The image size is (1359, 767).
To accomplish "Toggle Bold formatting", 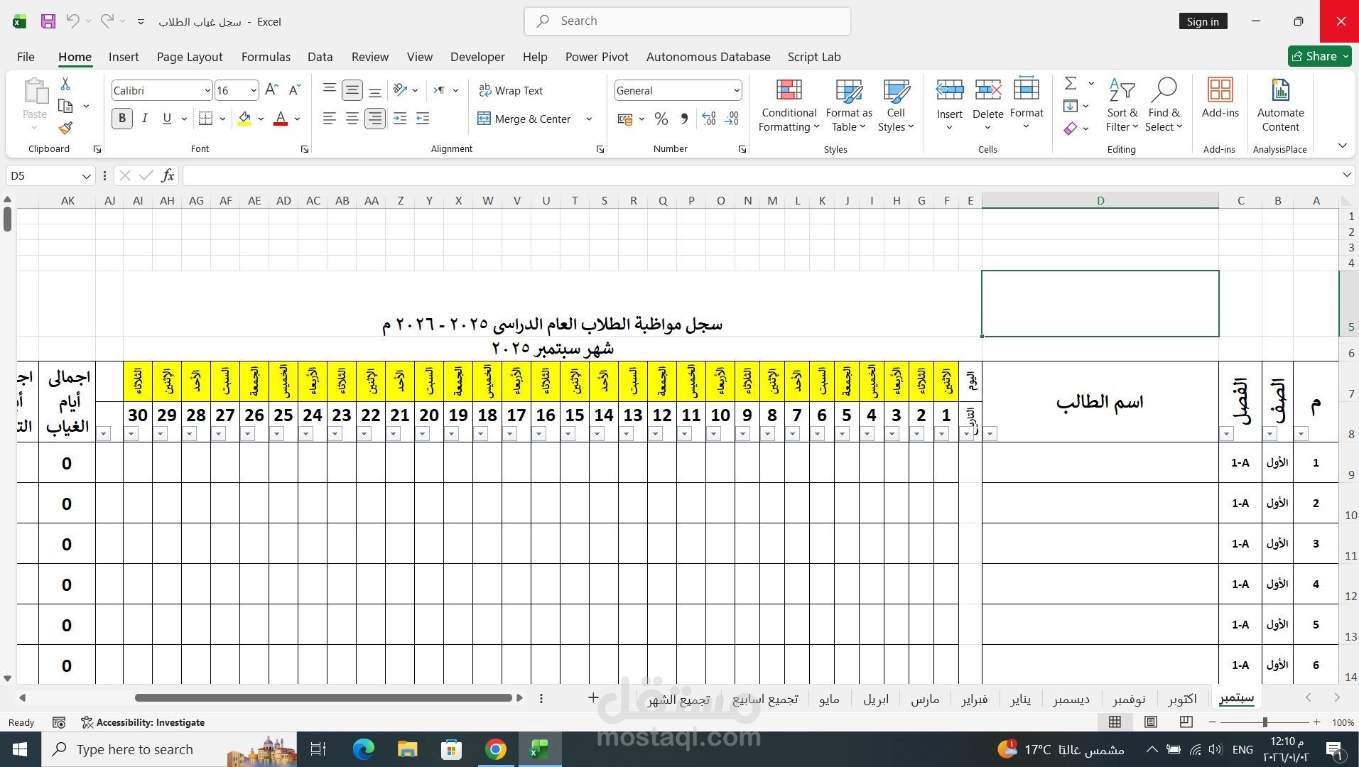I will point(121,119).
